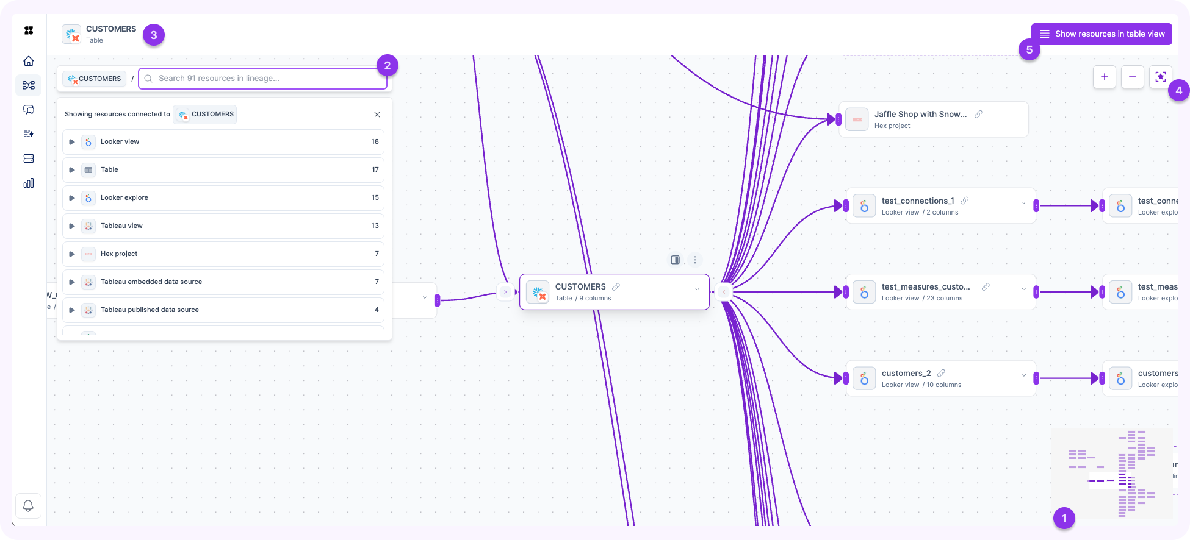The image size is (1190, 540).
Task: Click zoom out minus button
Action: coord(1132,77)
